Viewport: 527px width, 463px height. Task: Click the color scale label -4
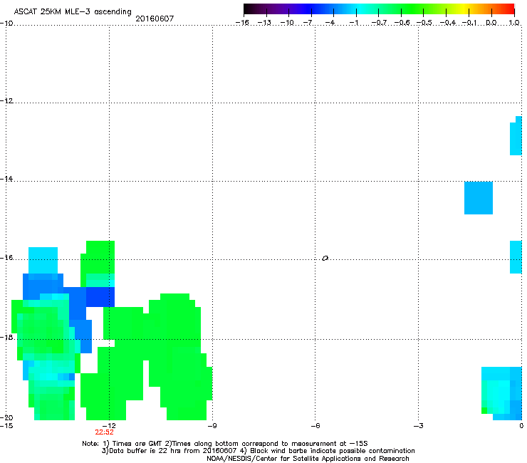(x=330, y=23)
